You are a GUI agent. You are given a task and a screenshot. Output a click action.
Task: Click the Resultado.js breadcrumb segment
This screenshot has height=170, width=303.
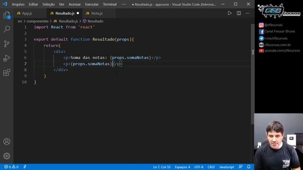68,21
